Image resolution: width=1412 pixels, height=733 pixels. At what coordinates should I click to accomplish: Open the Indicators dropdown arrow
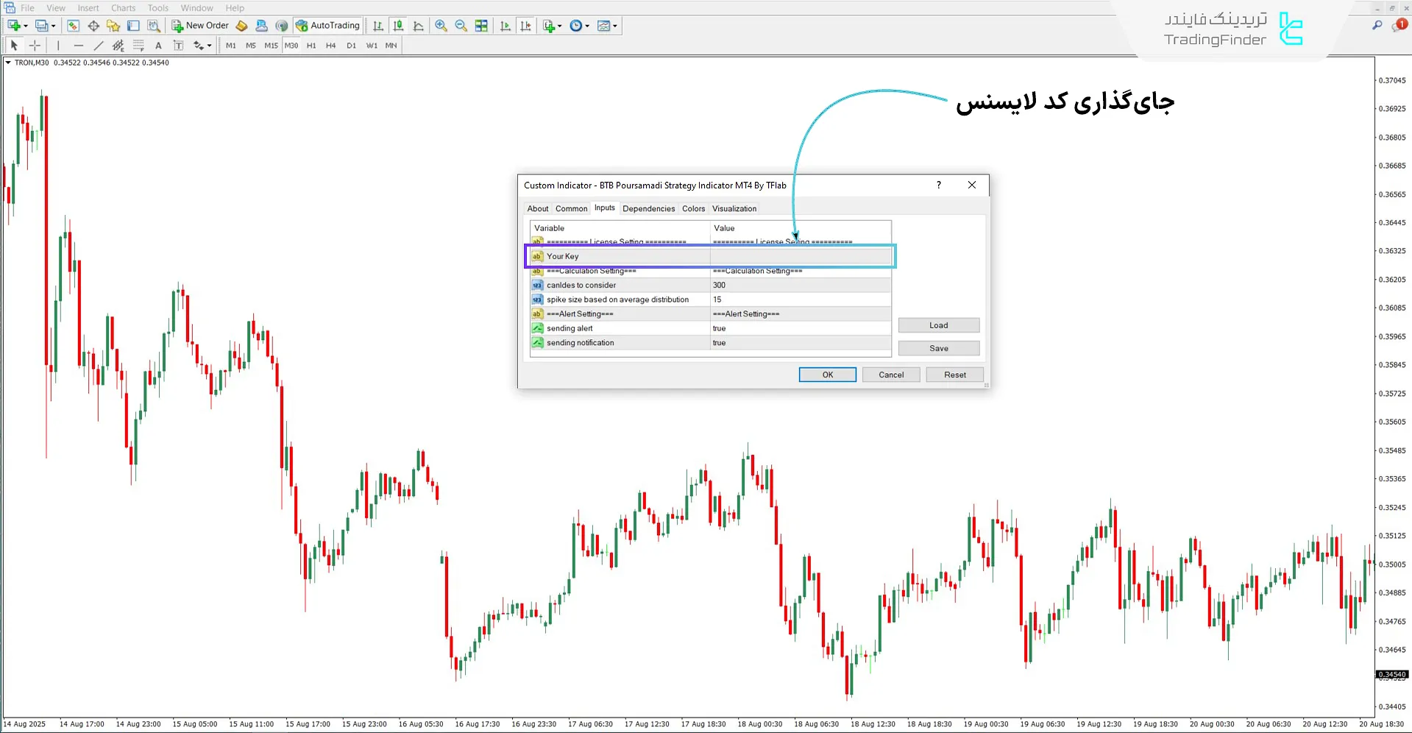point(559,25)
